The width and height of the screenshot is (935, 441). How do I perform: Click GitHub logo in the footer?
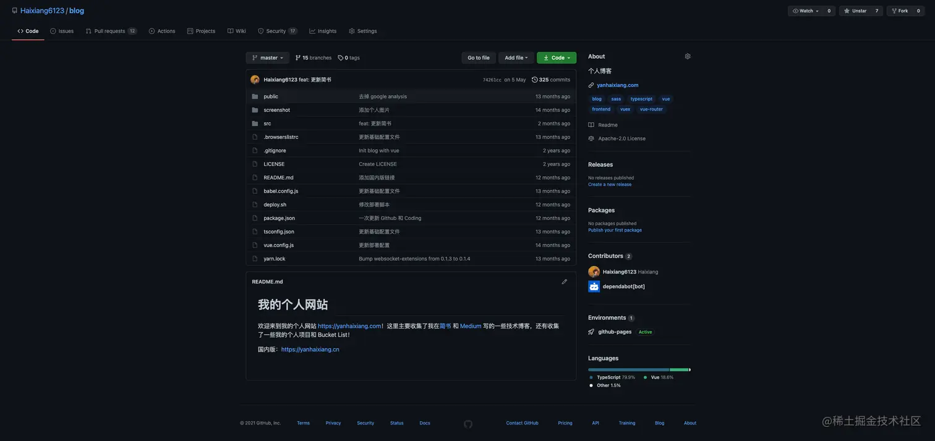[x=468, y=424]
